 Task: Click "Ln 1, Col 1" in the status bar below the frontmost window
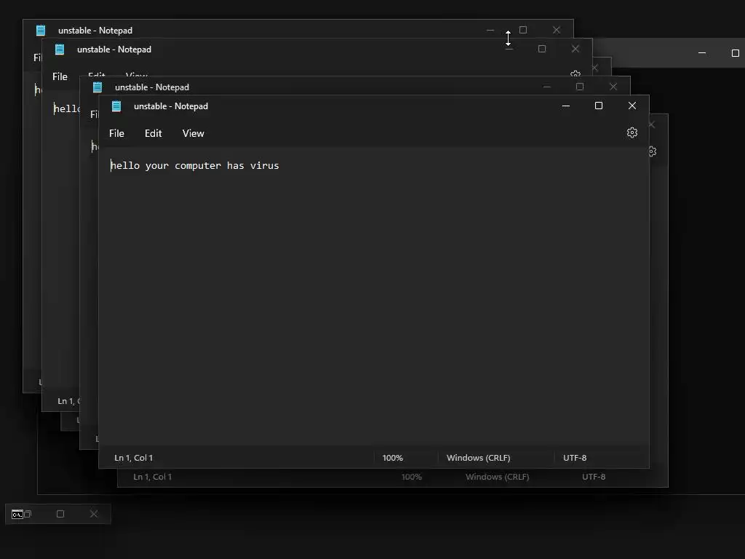point(153,477)
